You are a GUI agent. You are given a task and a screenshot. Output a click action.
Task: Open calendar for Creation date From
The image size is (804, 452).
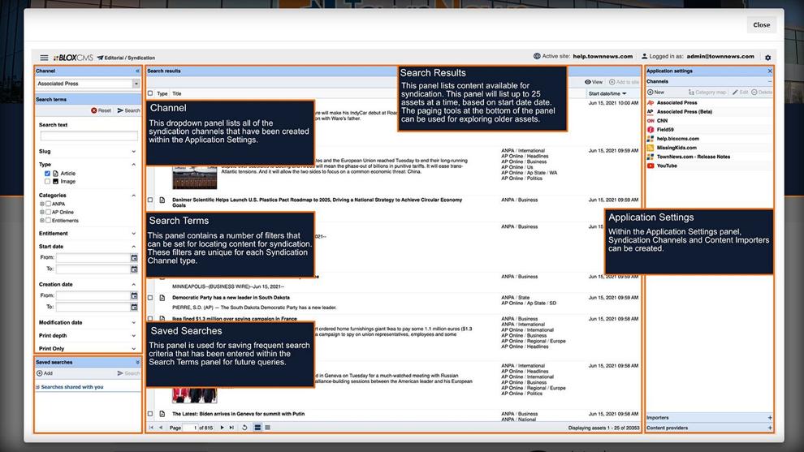(134, 295)
